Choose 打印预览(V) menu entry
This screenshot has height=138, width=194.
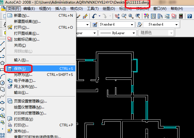(x=41, y=119)
